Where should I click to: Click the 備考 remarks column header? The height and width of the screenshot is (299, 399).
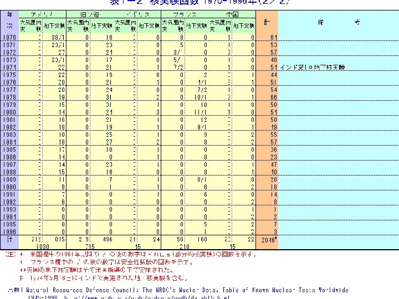pos(339,22)
